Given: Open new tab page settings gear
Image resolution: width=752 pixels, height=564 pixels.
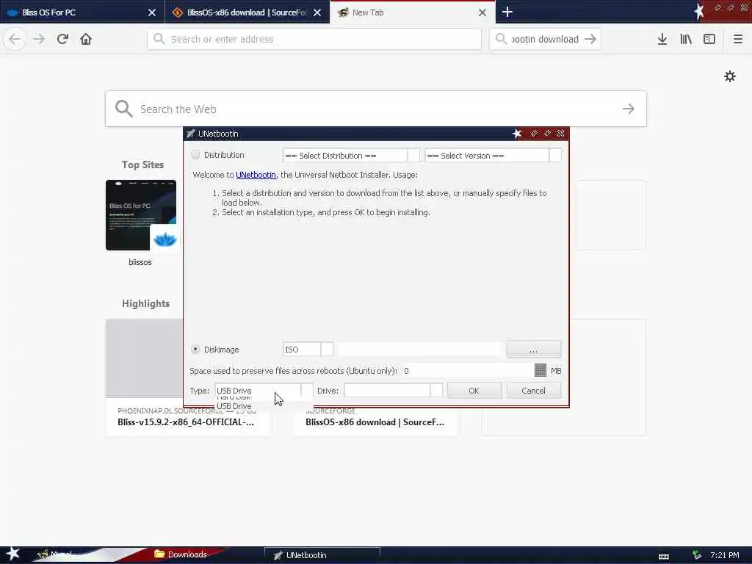Looking at the screenshot, I should 730,76.
